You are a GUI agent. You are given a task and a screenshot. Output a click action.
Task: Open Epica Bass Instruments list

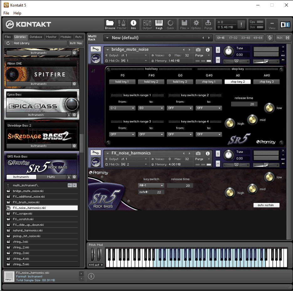[36, 115]
